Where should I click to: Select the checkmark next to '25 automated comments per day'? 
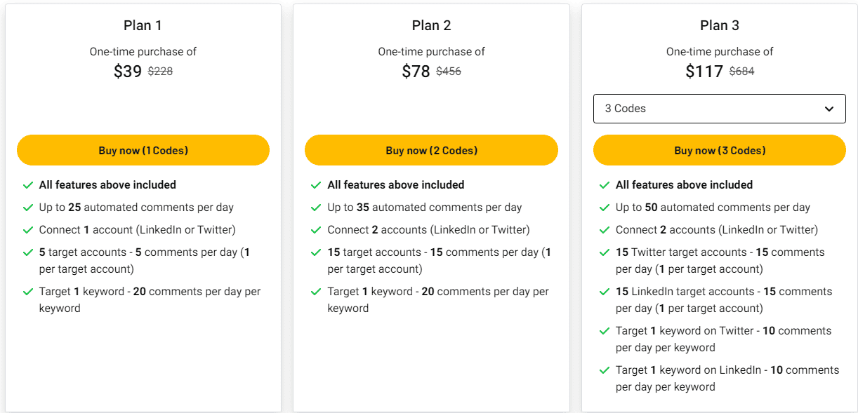click(x=28, y=208)
